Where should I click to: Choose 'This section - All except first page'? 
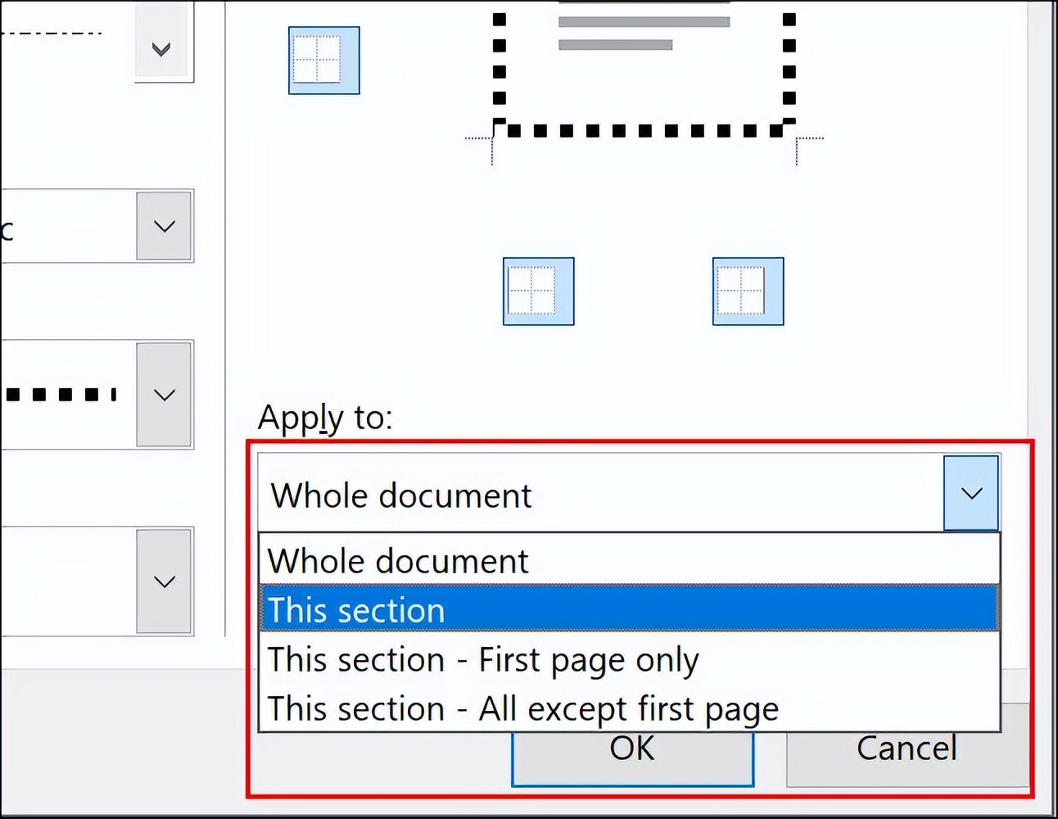tap(522, 708)
